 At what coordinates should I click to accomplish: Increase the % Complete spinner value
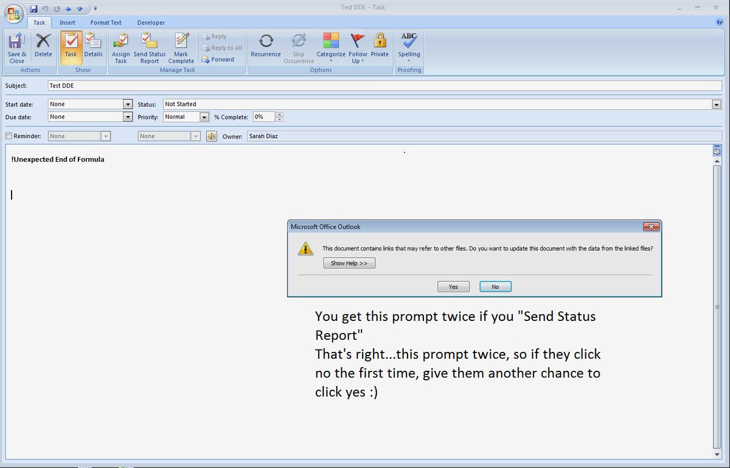click(x=279, y=114)
